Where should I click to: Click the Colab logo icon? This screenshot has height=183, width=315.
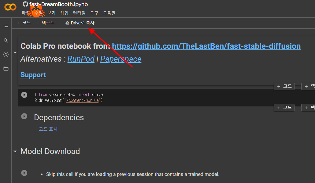pyautogui.click(x=10, y=7)
